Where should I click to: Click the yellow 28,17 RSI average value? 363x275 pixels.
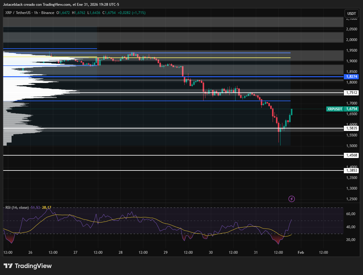point(47,208)
